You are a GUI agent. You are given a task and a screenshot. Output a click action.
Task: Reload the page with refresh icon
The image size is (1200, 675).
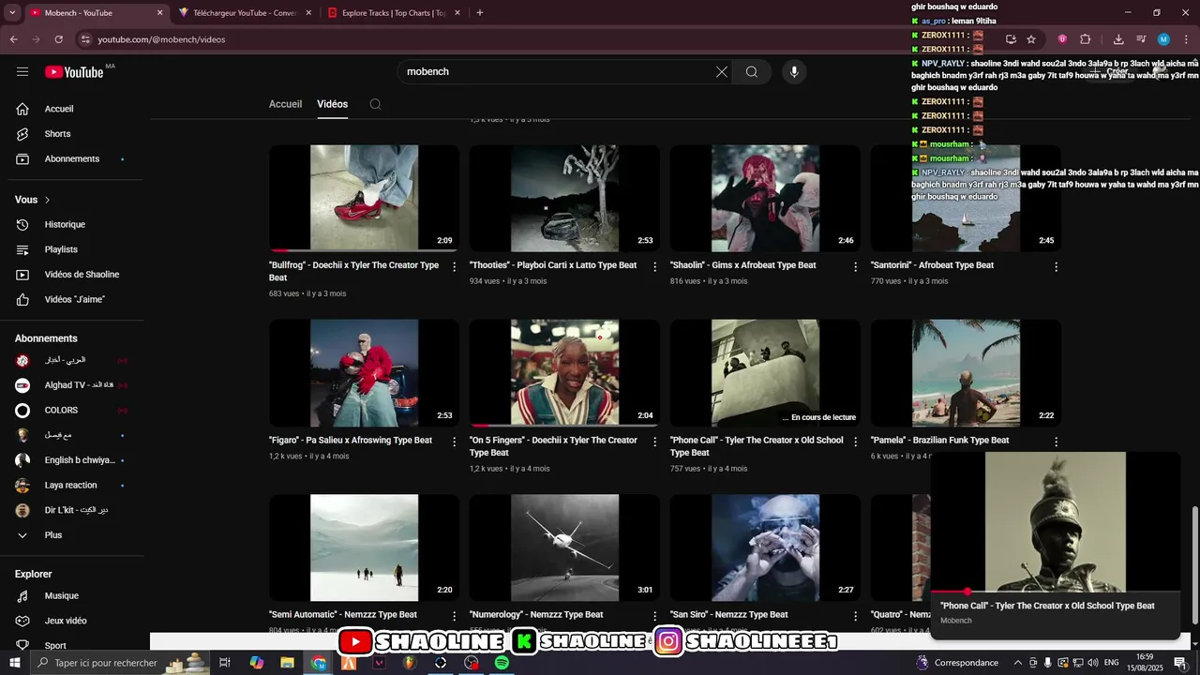(59, 39)
